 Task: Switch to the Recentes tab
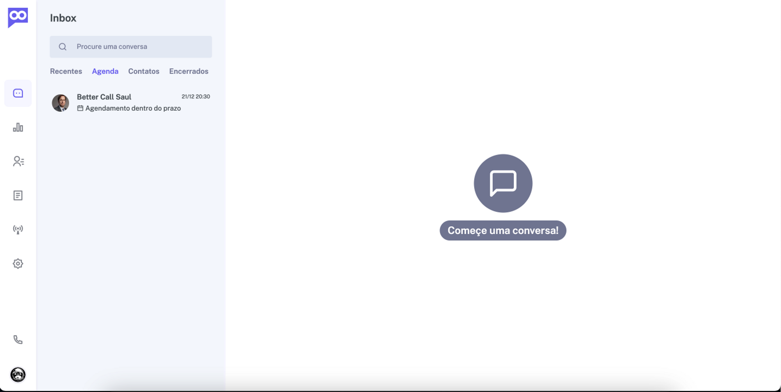(66, 71)
